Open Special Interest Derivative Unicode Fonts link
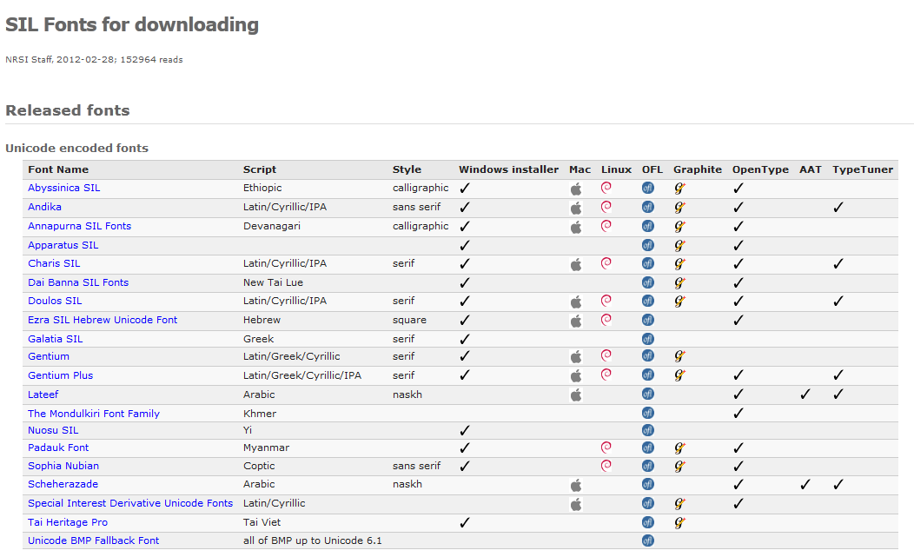 (130, 503)
